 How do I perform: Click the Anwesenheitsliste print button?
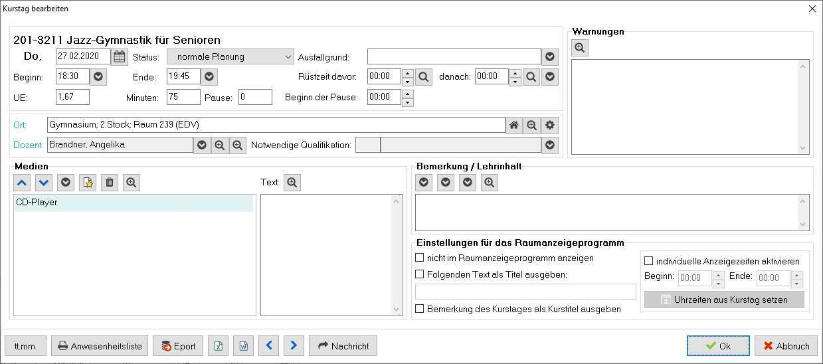point(100,346)
